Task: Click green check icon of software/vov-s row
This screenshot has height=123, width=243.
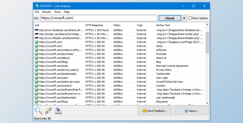Action: tap(36, 93)
